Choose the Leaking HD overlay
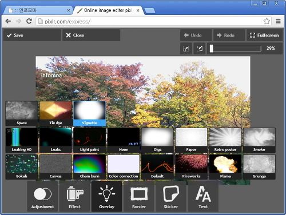Screen dimensions: 286x215 pyautogui.click(x=22, y=140)
